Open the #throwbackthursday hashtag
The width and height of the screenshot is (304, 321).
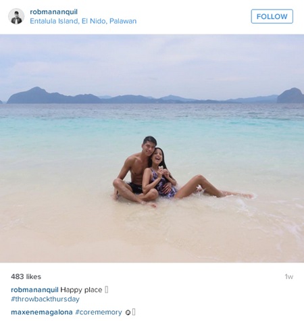pyautogui.click(x=45, y=299)
